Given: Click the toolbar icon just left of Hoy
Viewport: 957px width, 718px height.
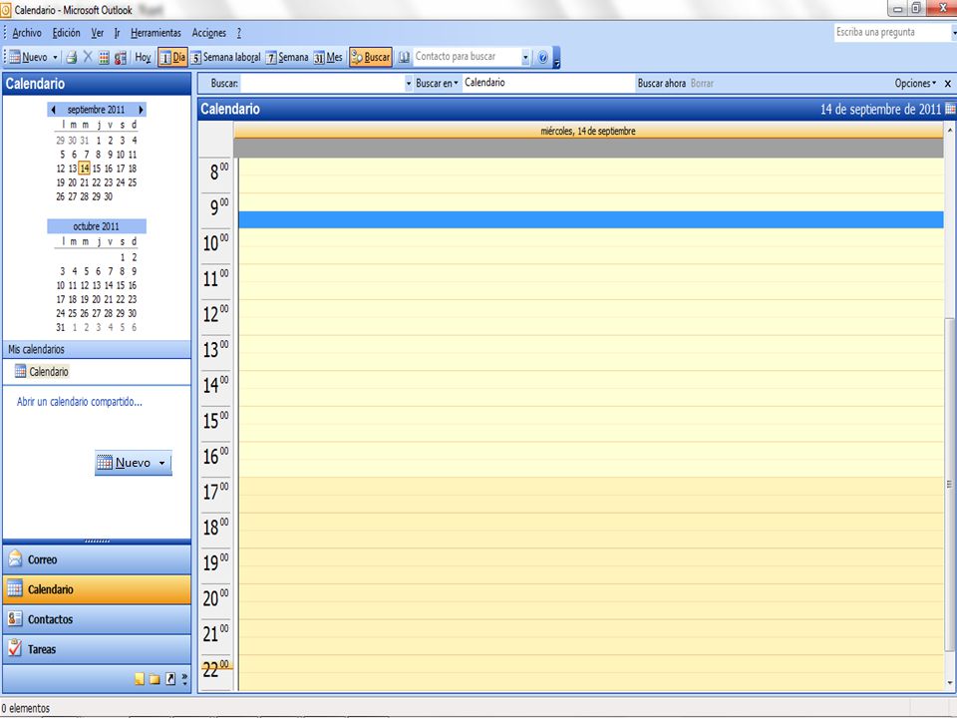Looking at the screenshot, I should [x=121, y=58].
